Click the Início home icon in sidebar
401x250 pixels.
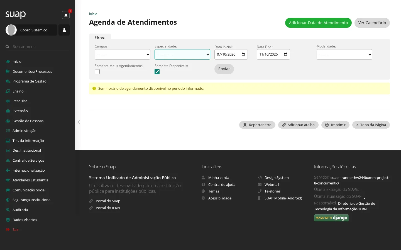[8, 62]
